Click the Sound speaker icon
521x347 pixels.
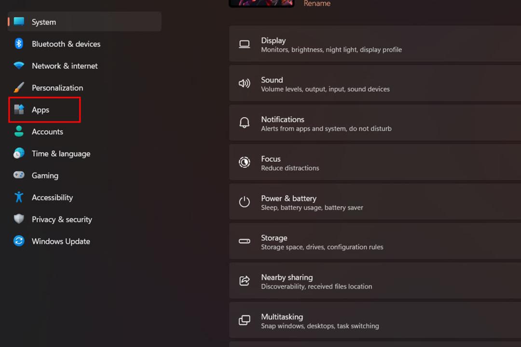point(245,83)
